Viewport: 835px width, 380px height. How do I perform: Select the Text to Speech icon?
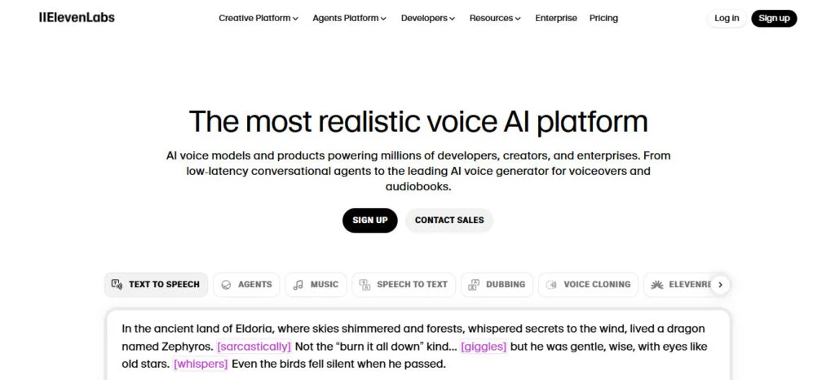coord(117,285)
